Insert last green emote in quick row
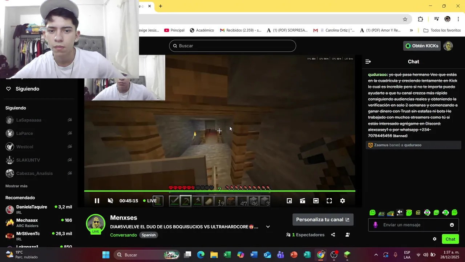 click(454, 213)
